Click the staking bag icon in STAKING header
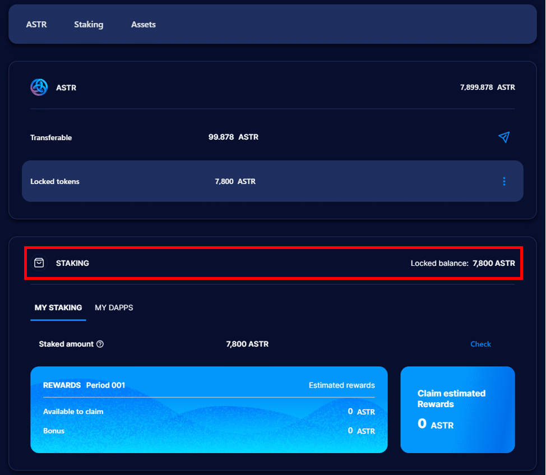Viewport: 546px width, 475px height. click(39, 262)
